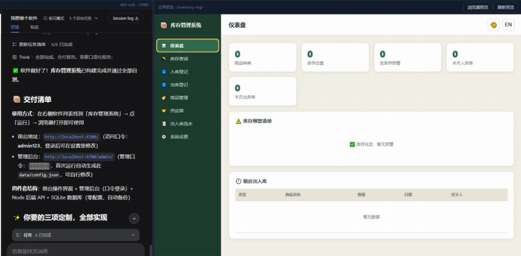Click the 数量 column header
Viewport: 521px width, 256px height.
[x=362, y=195]
